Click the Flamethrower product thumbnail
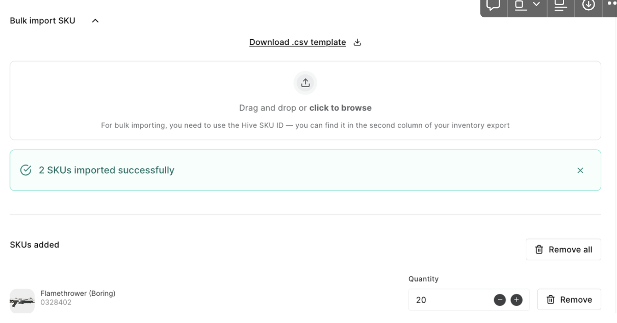Screen dimensions: 617x323 coord(22,301)
